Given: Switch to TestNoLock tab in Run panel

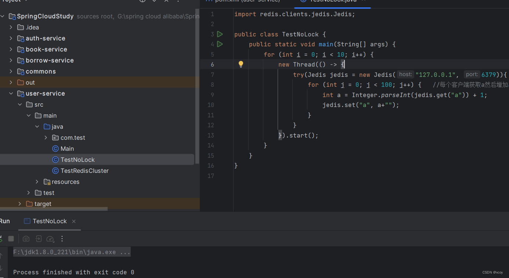Looking at the screenshot, I should [x=50, y=221].
